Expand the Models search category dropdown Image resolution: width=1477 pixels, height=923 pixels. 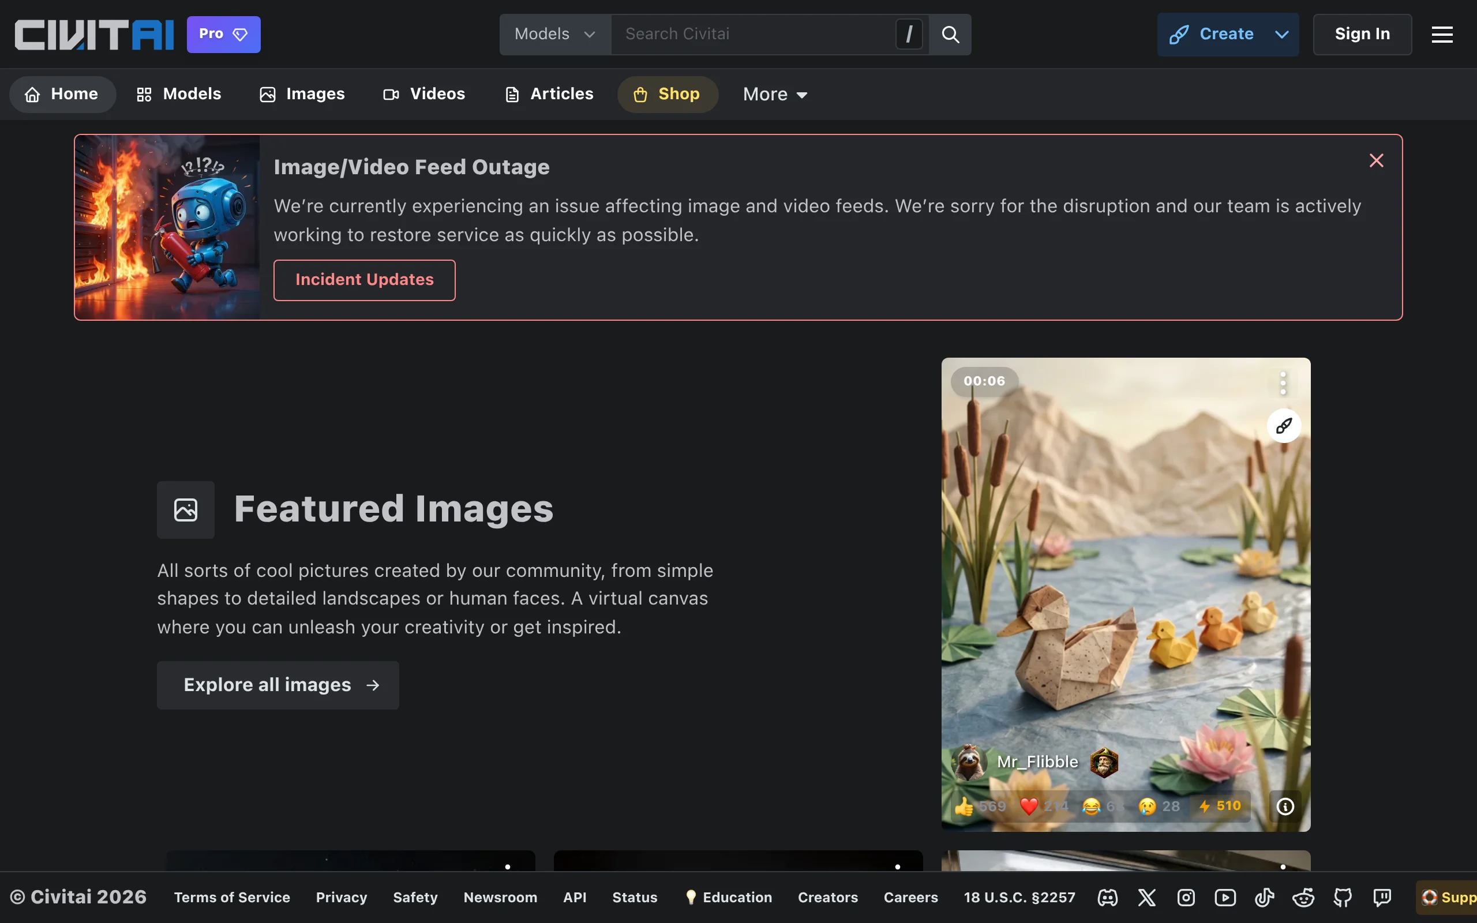tap(555, 34)
